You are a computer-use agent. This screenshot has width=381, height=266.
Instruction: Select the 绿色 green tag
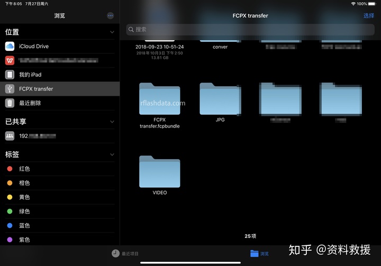[60, 212]
